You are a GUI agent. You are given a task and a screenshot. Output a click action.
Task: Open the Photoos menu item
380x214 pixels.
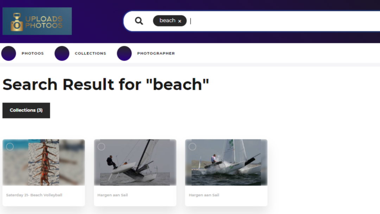pos(33,53)
